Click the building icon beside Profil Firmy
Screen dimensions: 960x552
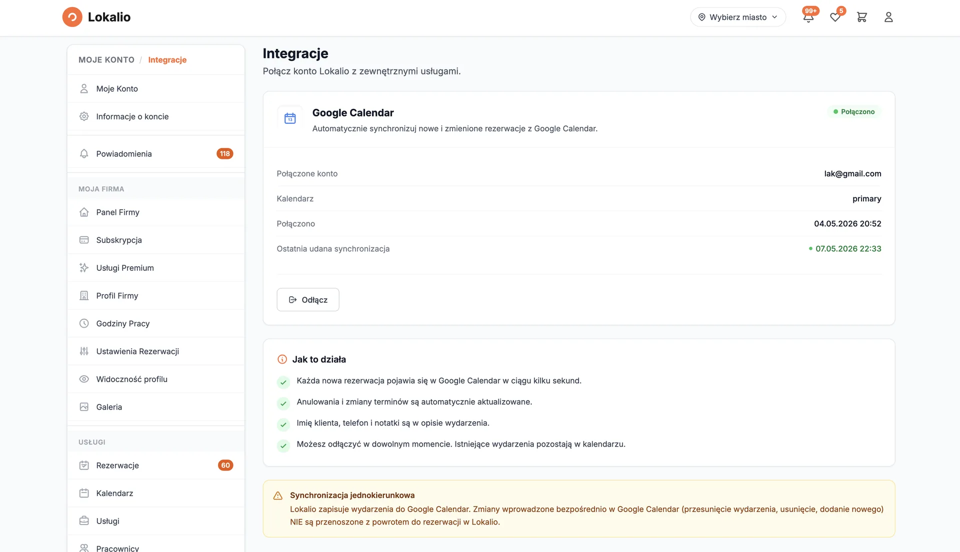tap(84, 296)
